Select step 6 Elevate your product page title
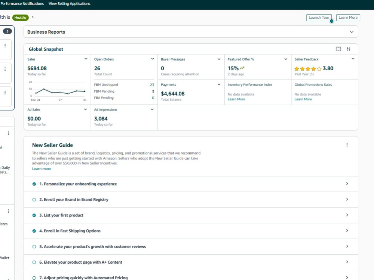Viewport: 374px width, 280px height. (81, 262)
